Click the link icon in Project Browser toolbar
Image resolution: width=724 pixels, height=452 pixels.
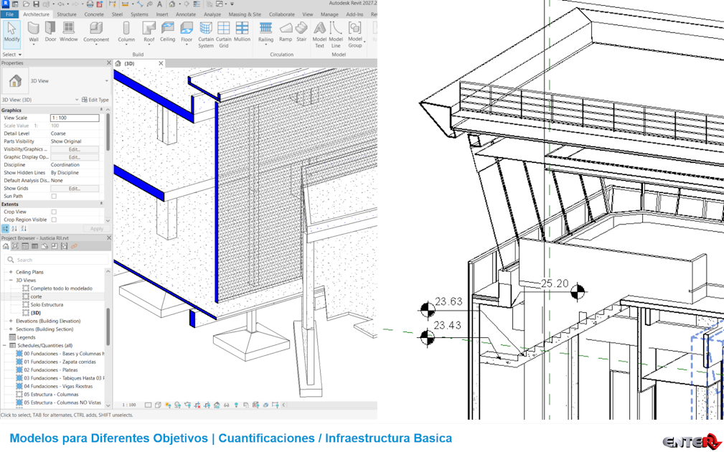(x=74, y=247)
